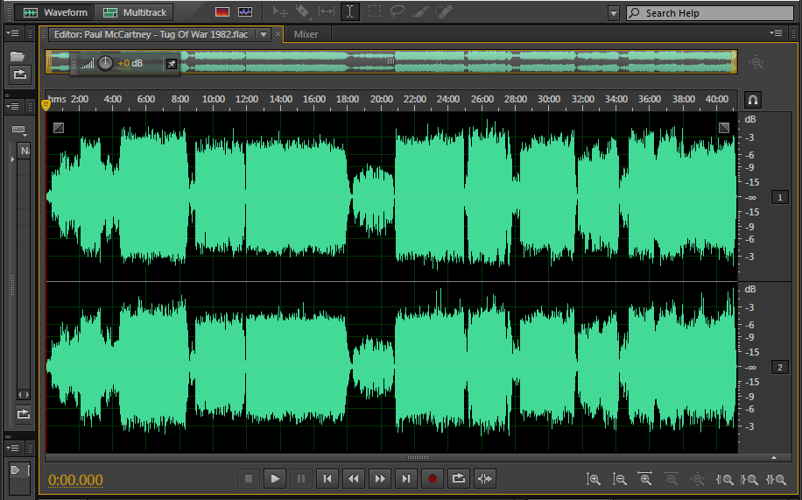Move playhead to next marker
This screenshot has height=500, width=802.
click(406, 479)
